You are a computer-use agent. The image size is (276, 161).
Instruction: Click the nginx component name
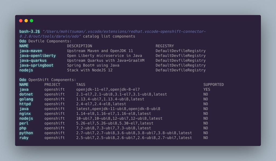[25, 114]
